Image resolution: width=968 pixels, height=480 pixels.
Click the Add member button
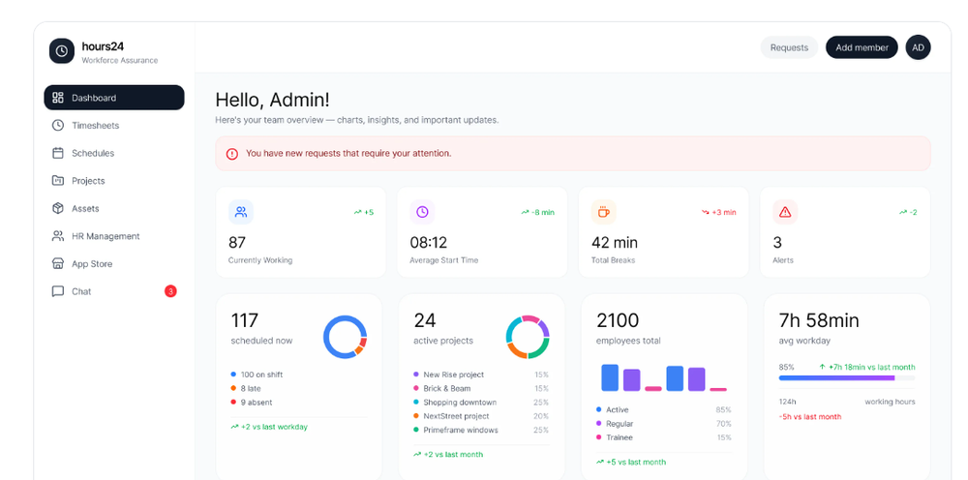click(x=862, y=47)
